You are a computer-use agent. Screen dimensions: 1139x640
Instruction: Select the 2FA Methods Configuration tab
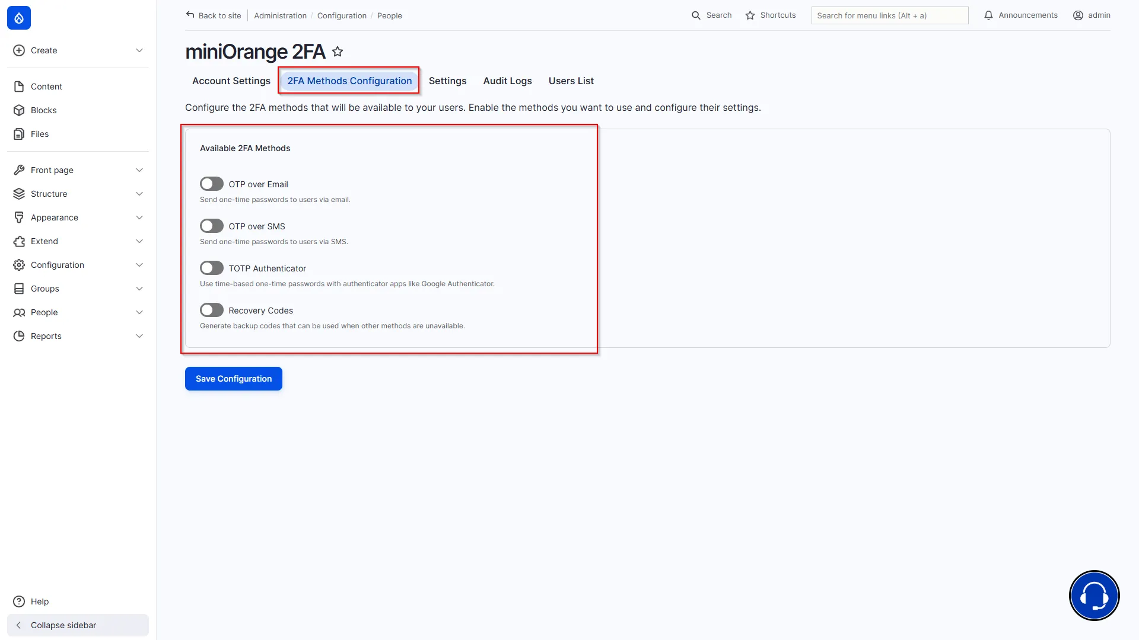[349, 81]
